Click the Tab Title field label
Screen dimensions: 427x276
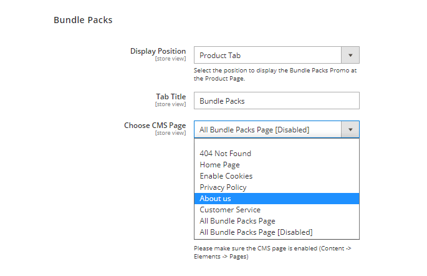pos(171,97)
